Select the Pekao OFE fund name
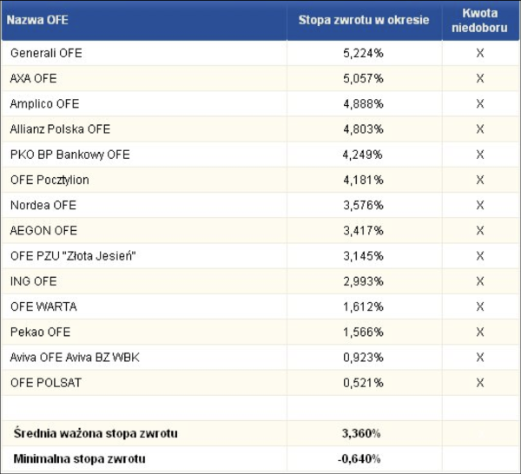 click(x=40, y=332)
